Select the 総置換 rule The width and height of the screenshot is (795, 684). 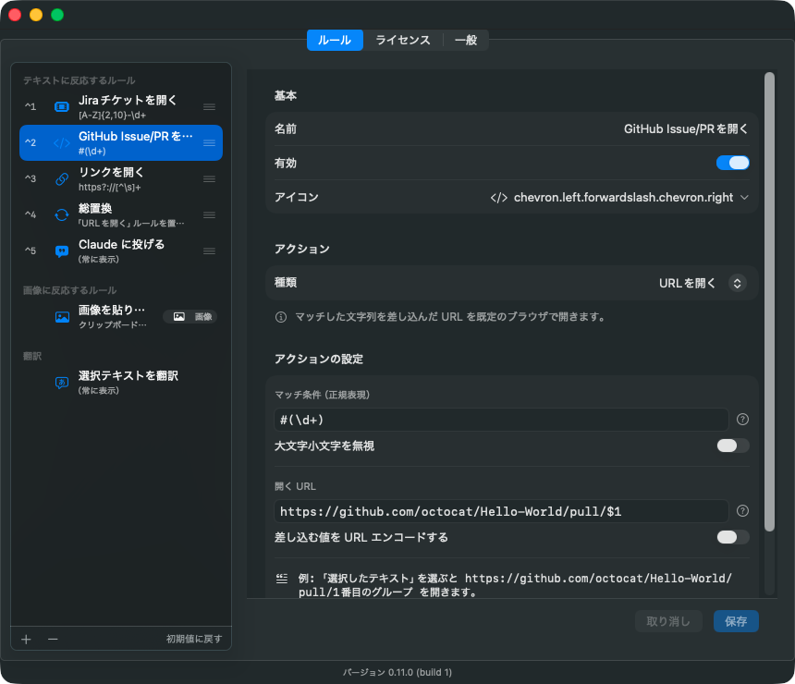(x=121, y=215)
